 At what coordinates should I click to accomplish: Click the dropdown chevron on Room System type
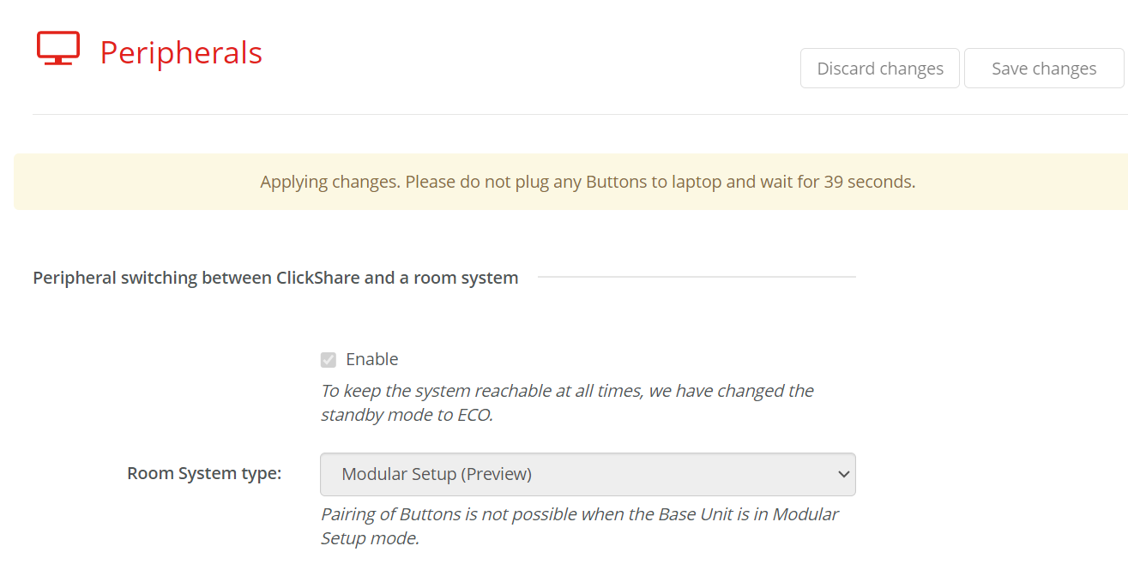pyautogui.click(x=843, y=474)
